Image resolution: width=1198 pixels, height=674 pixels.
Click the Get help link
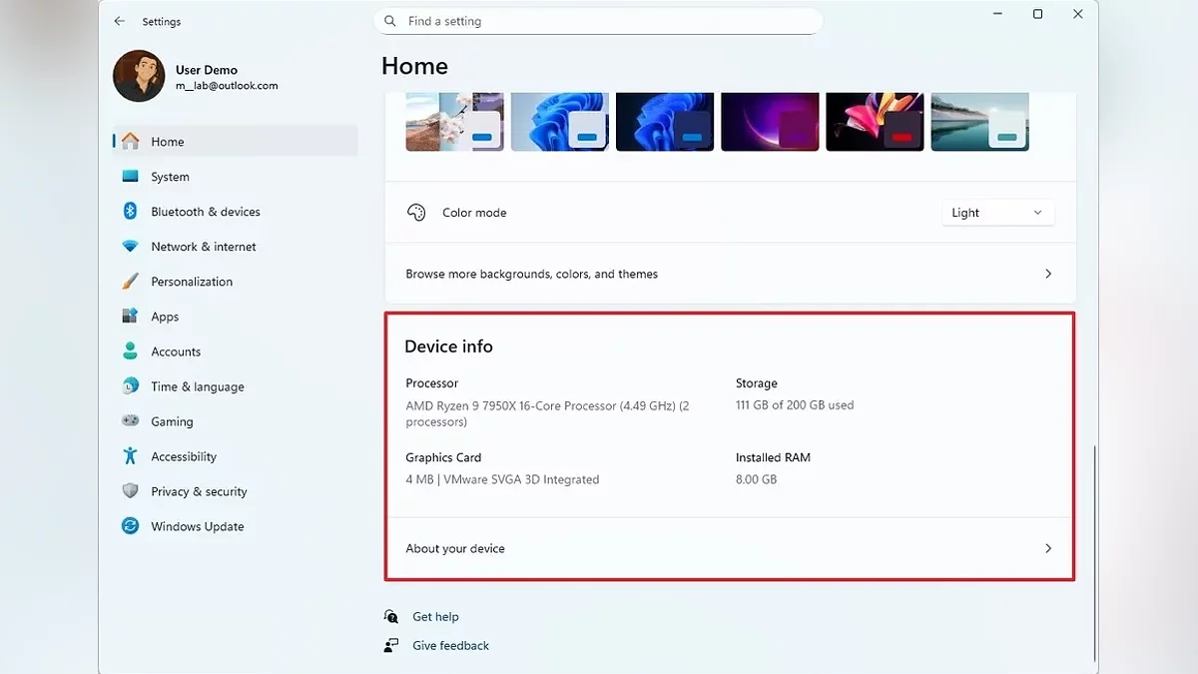435,617
